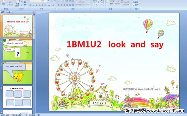Select slide 3 thumbnail with yellow chick
Image resolution: width=187 pixels, height=116 pixels.
click(x=17, y=73)
